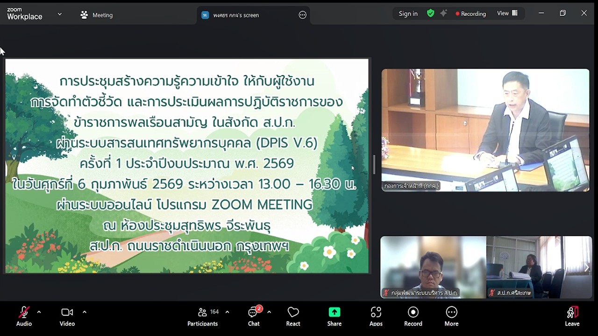
Task: Open the More options icon
Action: click(x=451, y=316)
